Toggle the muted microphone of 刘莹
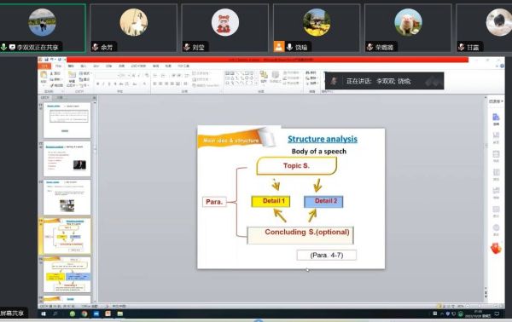The width and height of the screenshot is (512, 322). click(187, 47)
